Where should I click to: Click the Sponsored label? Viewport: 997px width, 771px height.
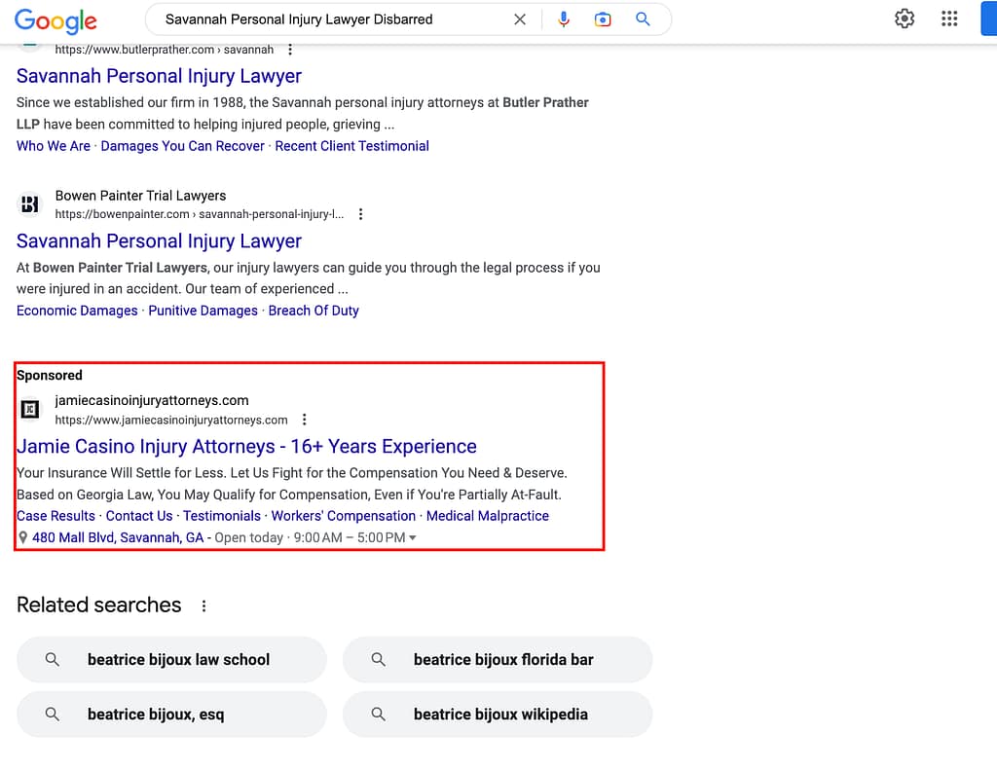pyautogui.click(x=50, y=375)
